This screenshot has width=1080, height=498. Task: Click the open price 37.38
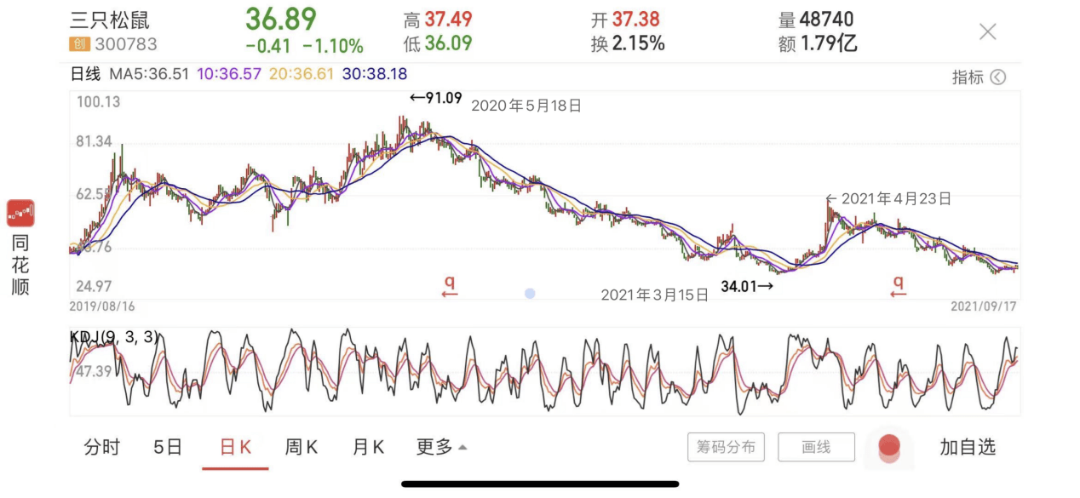coord(635,20)
